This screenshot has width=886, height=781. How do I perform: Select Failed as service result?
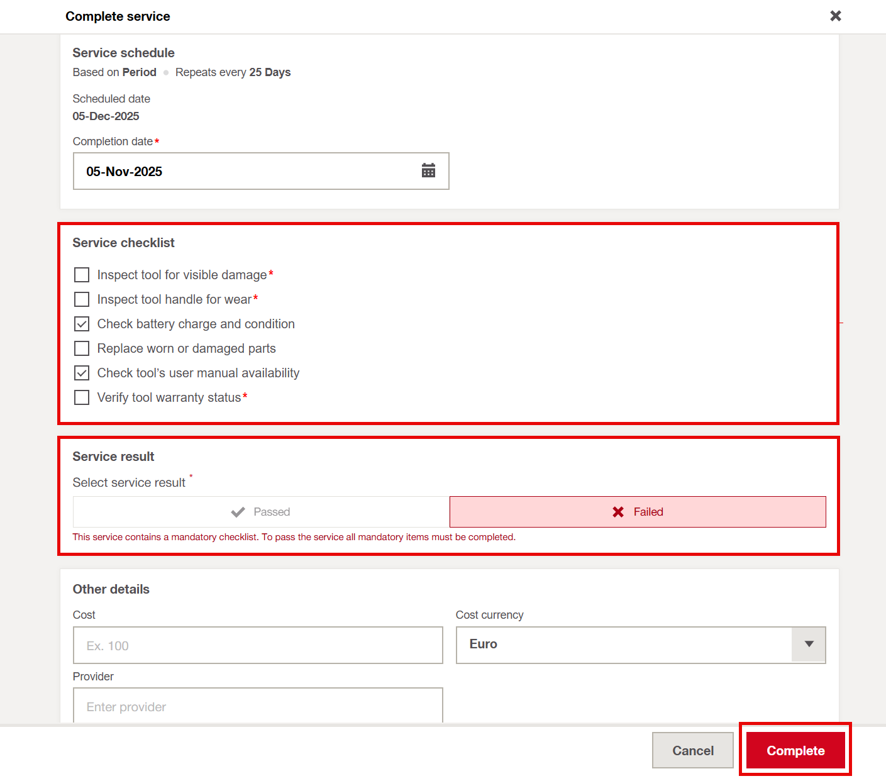(638, 512)
